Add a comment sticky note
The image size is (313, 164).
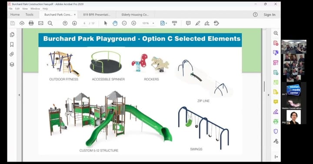pos(188,23)
